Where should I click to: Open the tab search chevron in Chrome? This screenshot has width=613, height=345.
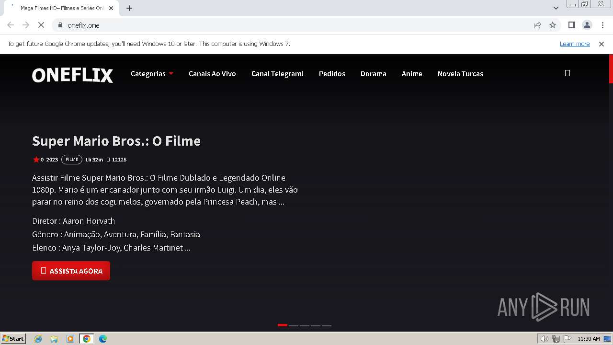(556, 8)
